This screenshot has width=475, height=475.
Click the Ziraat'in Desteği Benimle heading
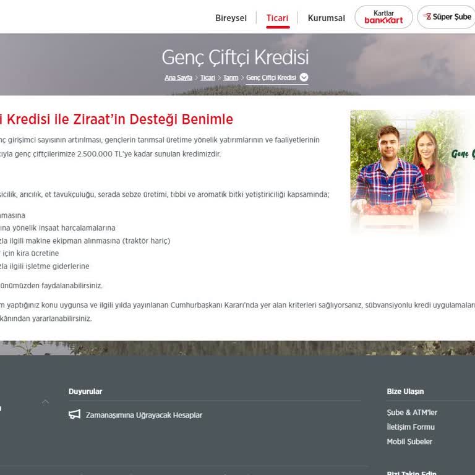coord(153,119)
